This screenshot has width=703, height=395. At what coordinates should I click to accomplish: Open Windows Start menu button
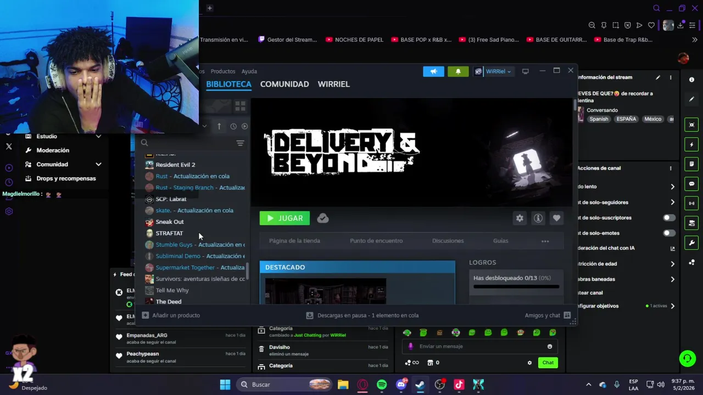pos(225,385)
